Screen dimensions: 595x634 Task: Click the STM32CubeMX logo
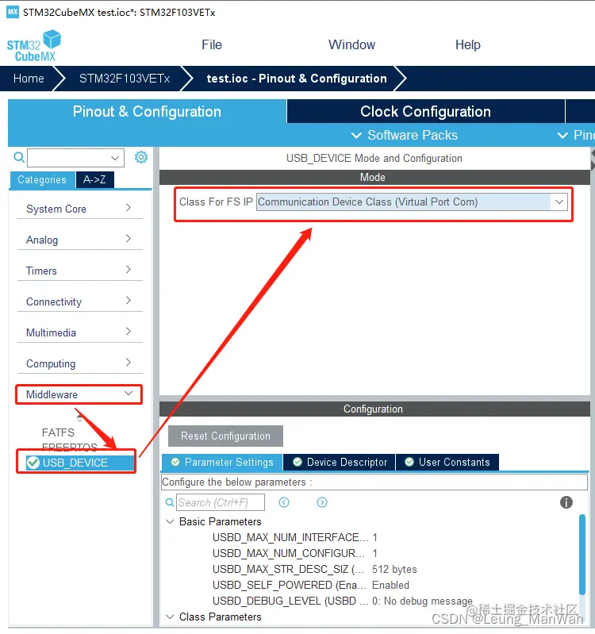click(34, 46)
